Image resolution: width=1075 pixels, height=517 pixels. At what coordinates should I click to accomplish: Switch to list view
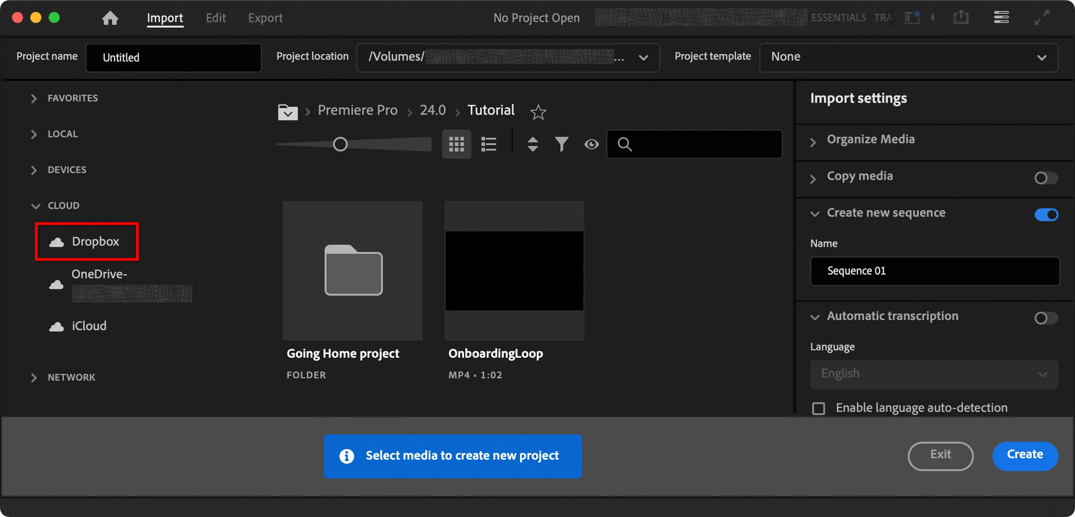[488, 144]
